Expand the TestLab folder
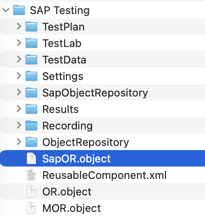Screen dimensions: 205x216 point(19,43)
